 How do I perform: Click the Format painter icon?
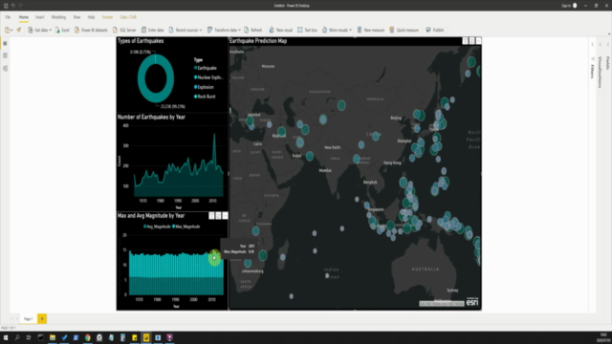(x=18, y=30)
